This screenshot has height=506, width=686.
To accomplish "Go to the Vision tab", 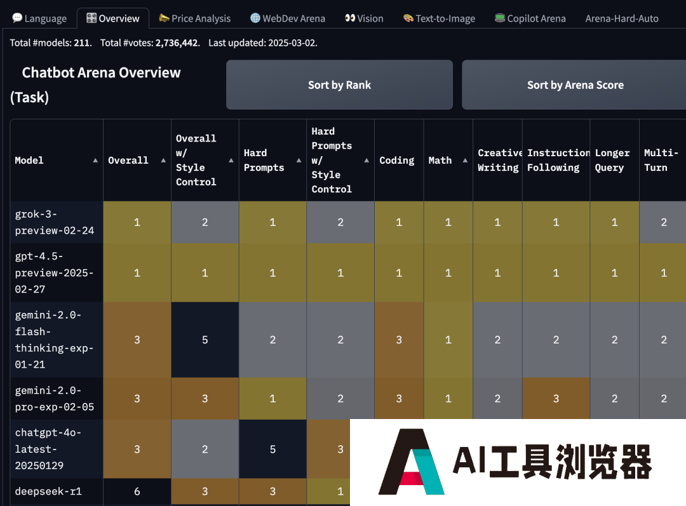I will pos(364,18).
